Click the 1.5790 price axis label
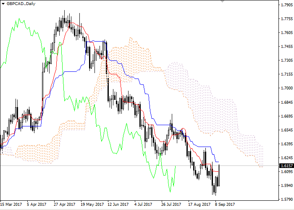This screenshot has height=210, width=294. (x=287, y=199)
